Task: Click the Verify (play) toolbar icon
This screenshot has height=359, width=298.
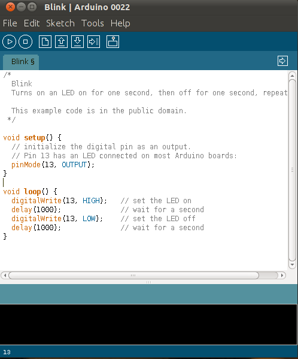Action: click(9, 42)
